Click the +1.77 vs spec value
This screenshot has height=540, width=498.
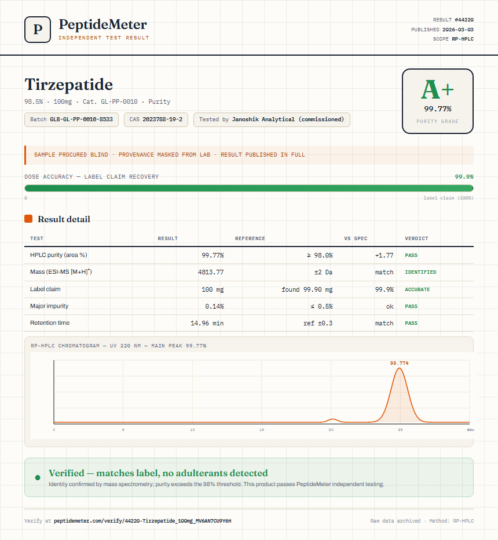coord(384,255)
